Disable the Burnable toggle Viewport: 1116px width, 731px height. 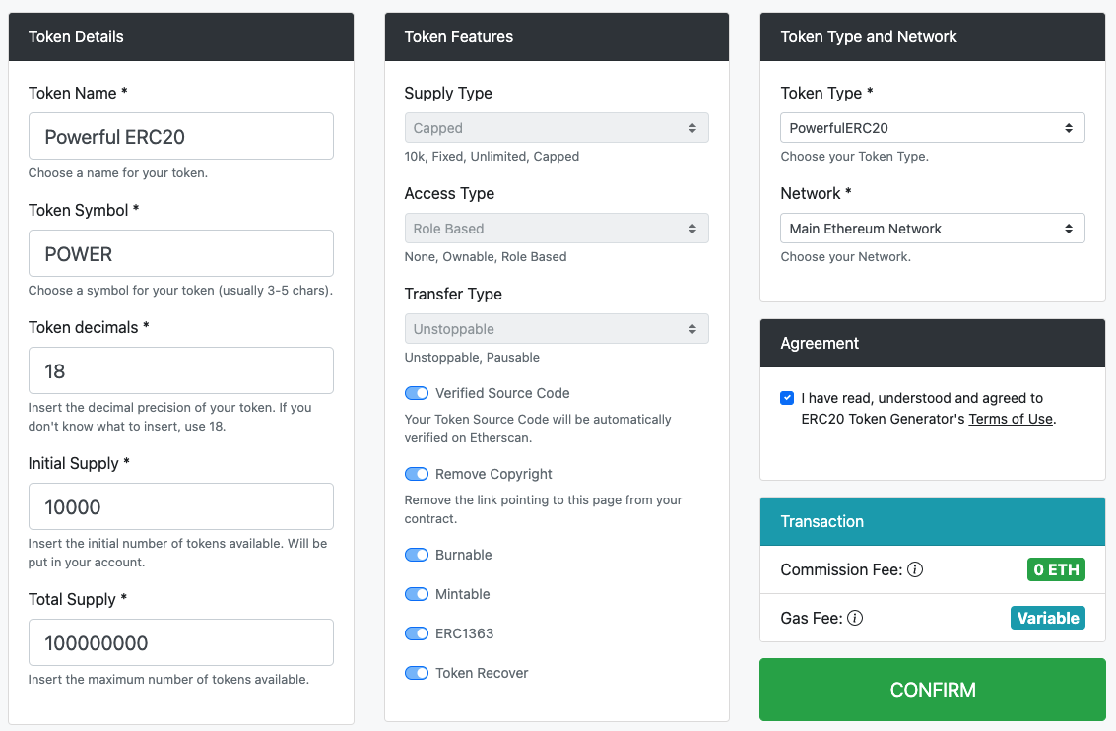tap(417, 555)
